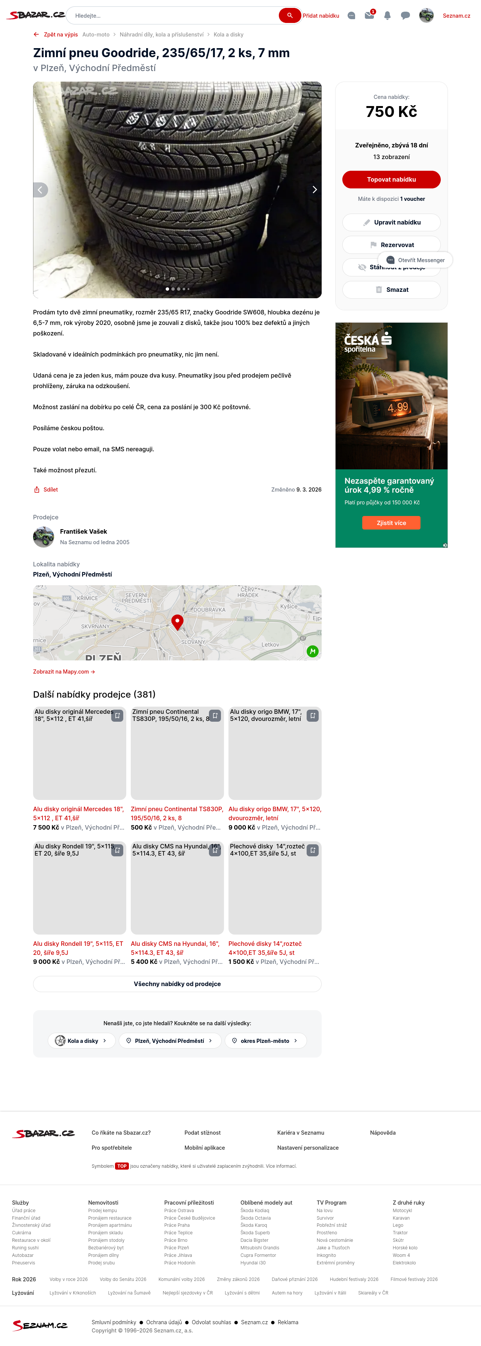Open Kola a disky breadcrumb item
481x1346 pixels.
228,35
